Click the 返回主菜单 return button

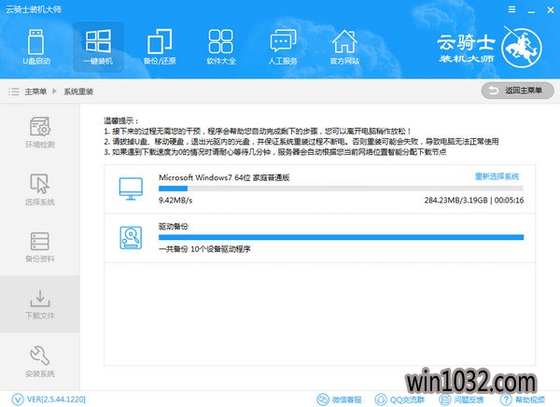coord(517,91)
